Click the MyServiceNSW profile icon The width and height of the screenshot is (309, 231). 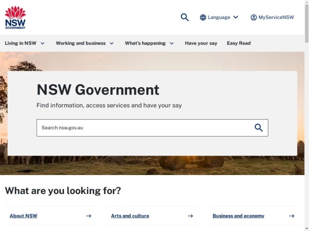(x=253, y=17)
